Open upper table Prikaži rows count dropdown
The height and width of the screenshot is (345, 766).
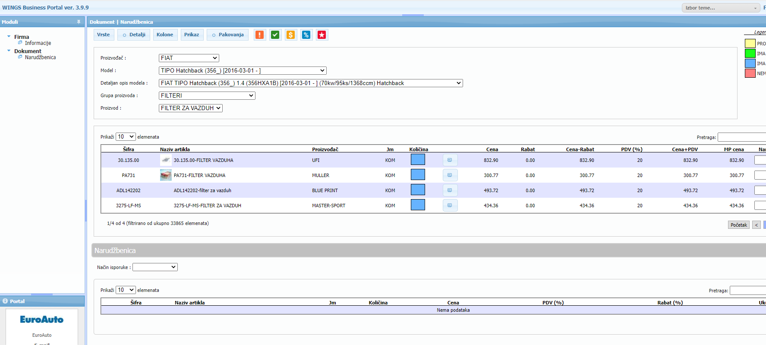[126, 137]
